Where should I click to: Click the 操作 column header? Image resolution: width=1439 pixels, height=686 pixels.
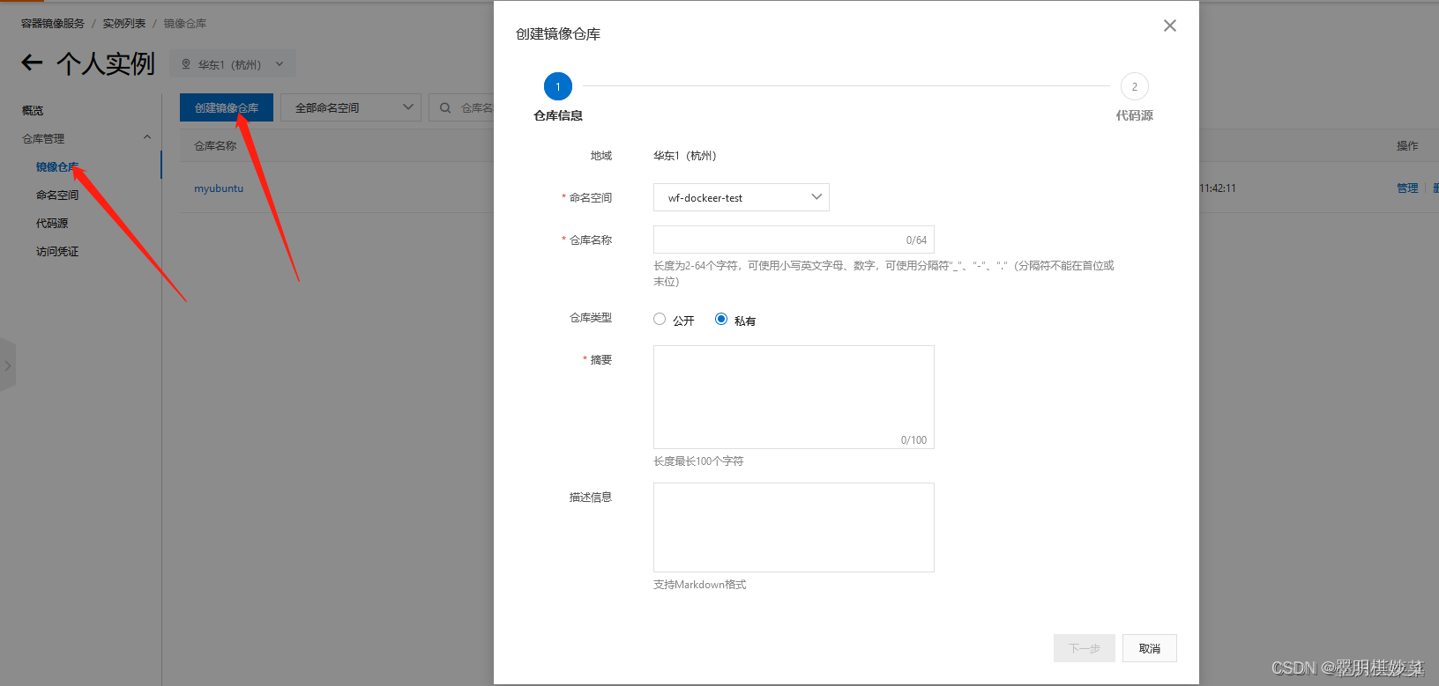1407,145
